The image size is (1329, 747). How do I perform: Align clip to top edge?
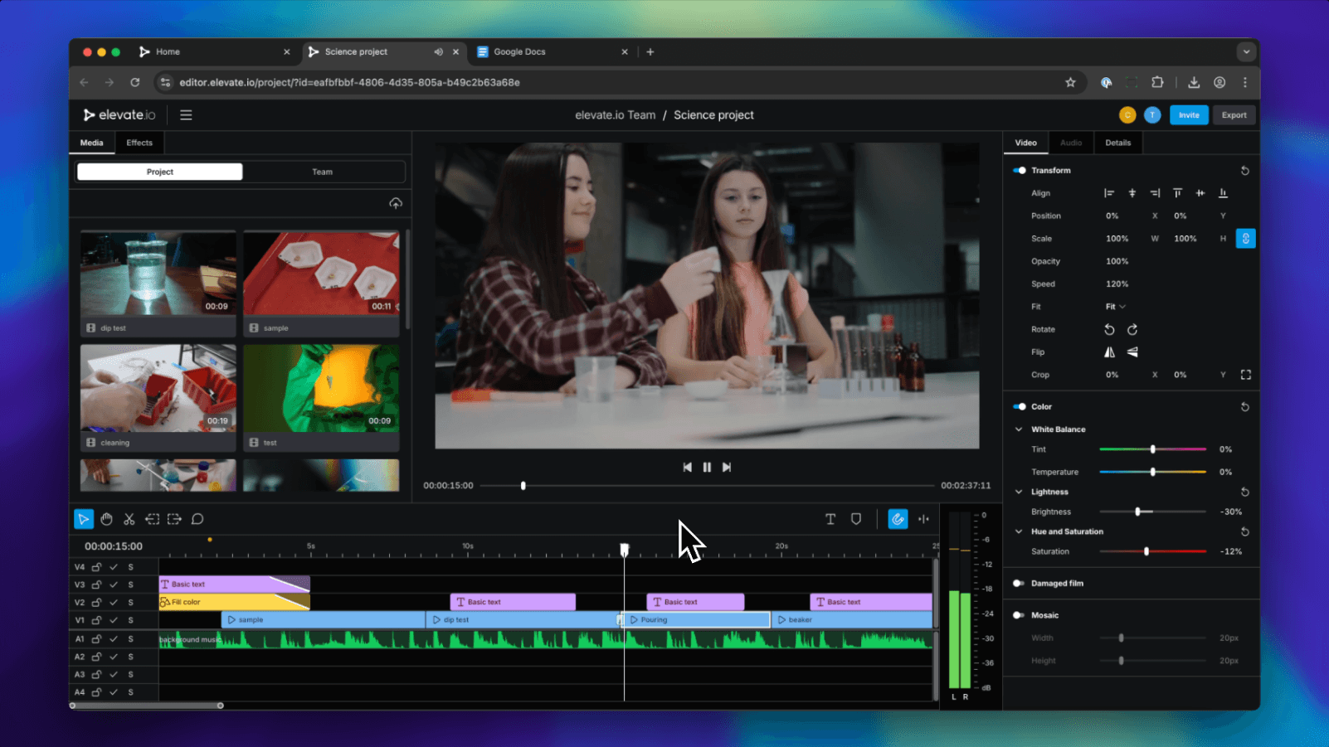(x=1177, y=193)
